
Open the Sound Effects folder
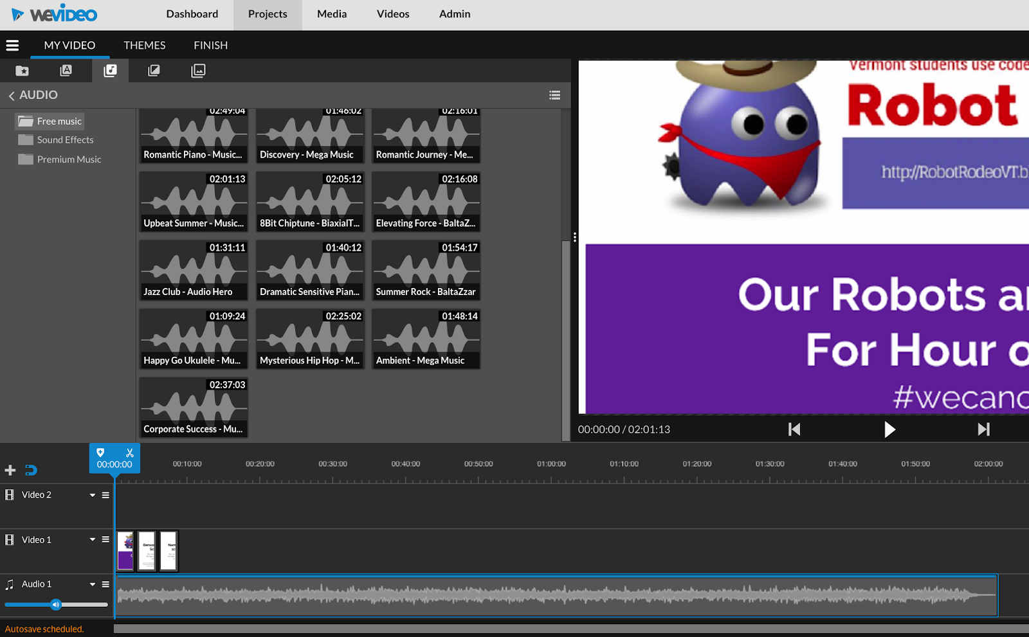(65, 140)
